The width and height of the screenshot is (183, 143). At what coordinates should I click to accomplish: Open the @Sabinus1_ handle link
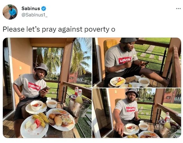34,15
